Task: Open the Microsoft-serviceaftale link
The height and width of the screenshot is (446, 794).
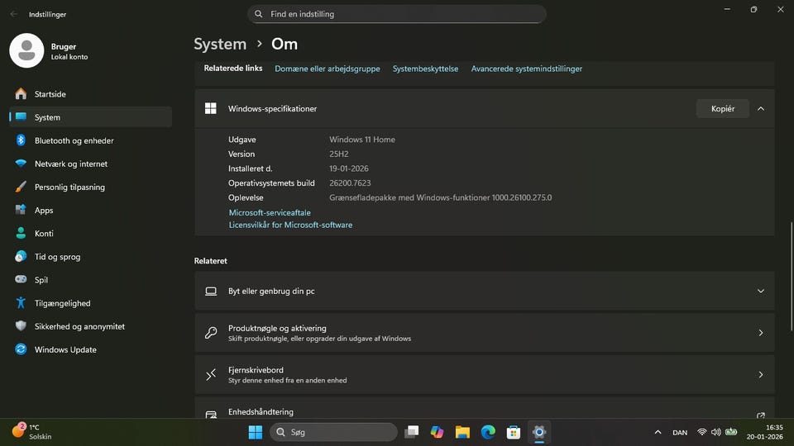Action: click(270, 212)
